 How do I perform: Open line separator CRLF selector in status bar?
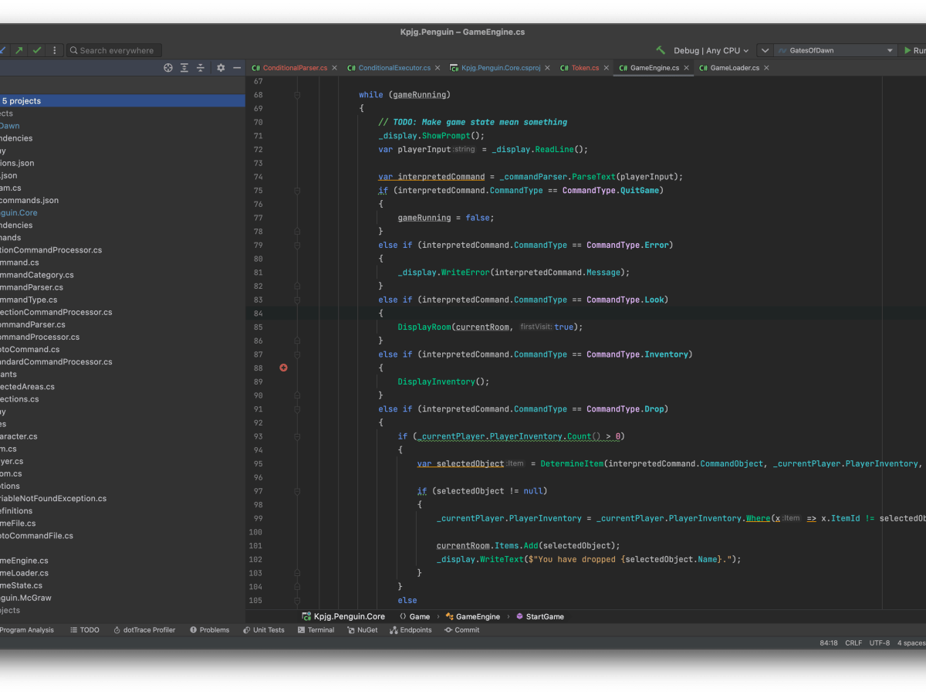(853, 642)
